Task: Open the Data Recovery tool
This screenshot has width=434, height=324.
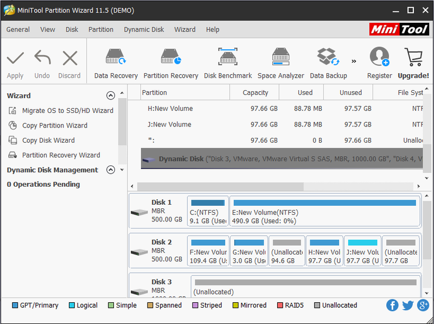Action: pos(116,63)
